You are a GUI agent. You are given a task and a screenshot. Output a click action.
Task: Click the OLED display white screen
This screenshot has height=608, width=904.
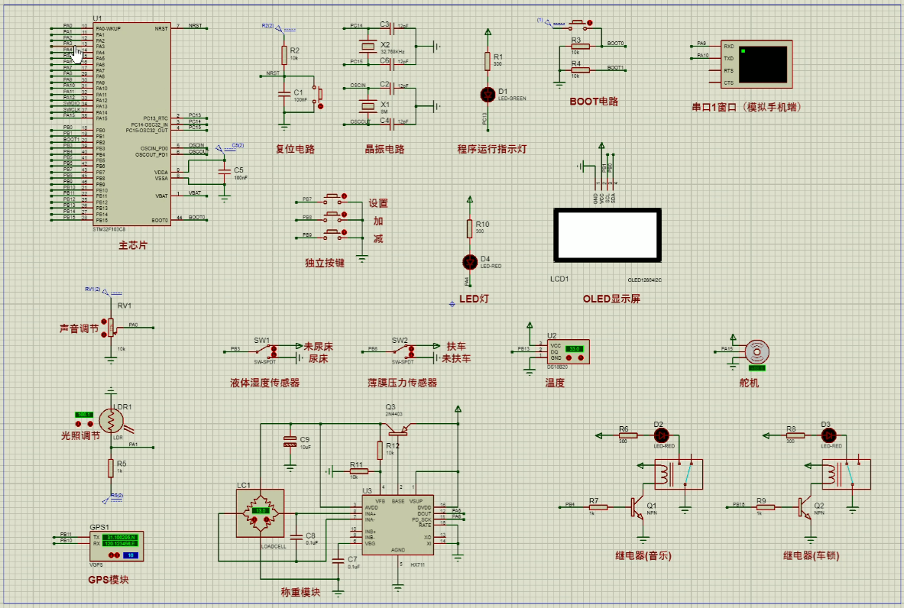pyautogui.click(x=607, y=235)
